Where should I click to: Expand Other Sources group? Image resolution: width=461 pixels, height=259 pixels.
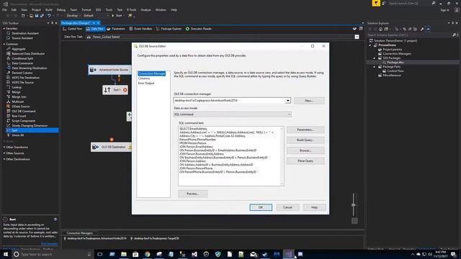(4, 153)
